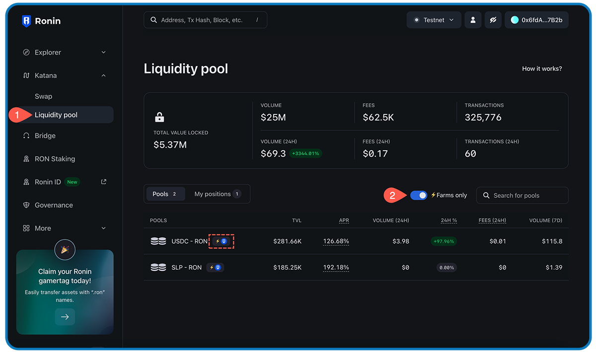Switch to the My positions tab

click(x=218, y=194)
